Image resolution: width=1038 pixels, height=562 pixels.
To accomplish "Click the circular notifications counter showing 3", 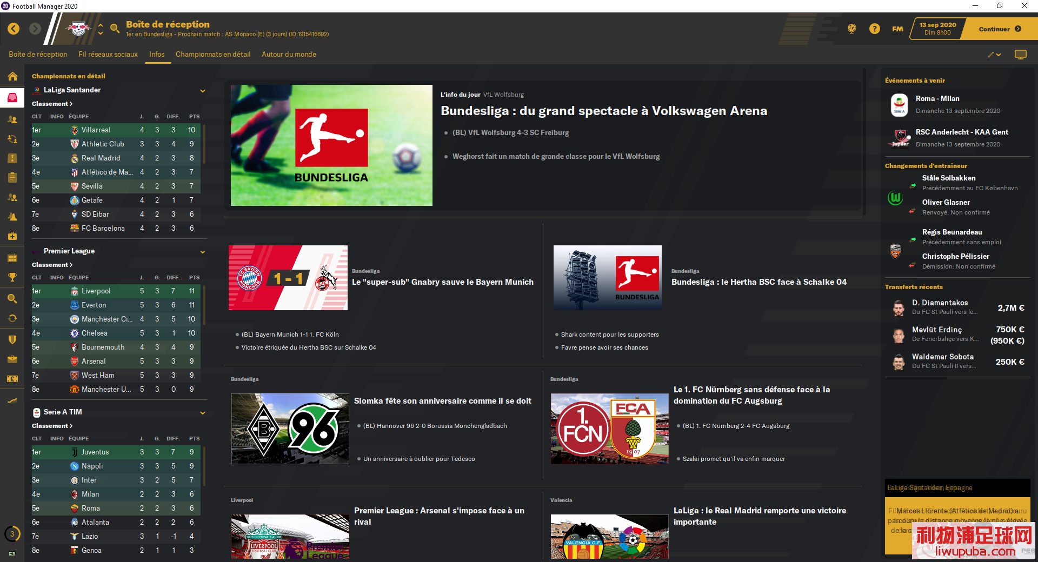I will point(12,534).
